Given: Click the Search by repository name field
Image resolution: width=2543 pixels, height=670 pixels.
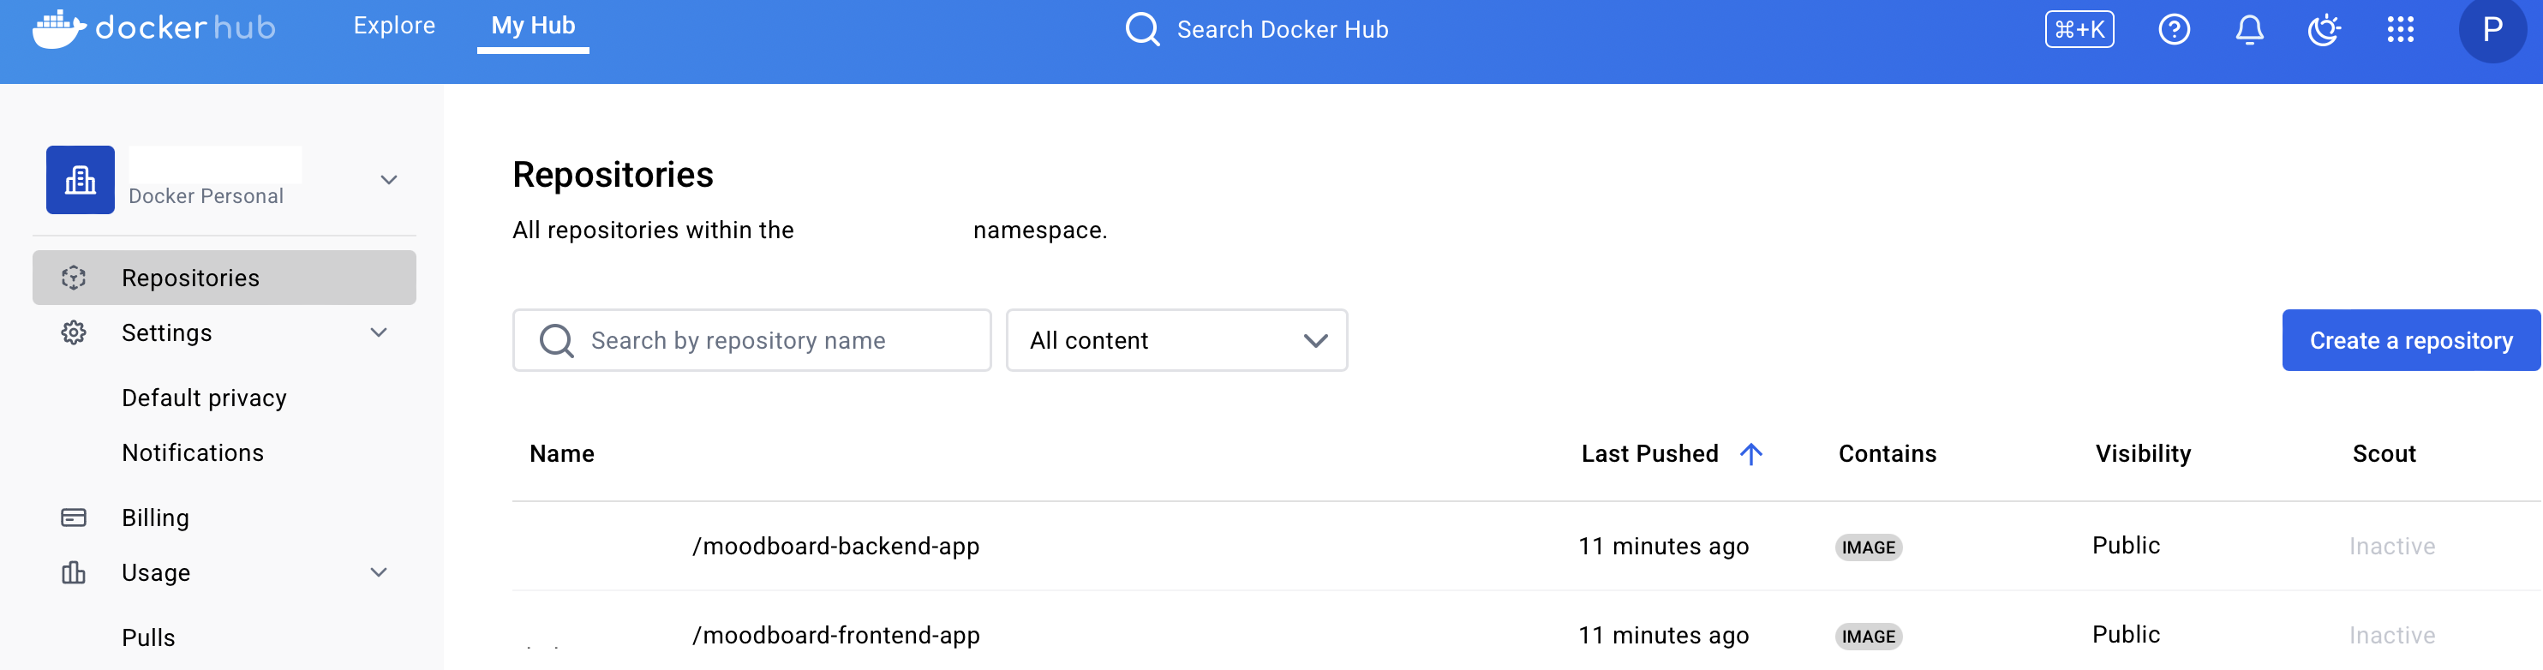Looking at the screenshot, I should [x=752, y=340].
